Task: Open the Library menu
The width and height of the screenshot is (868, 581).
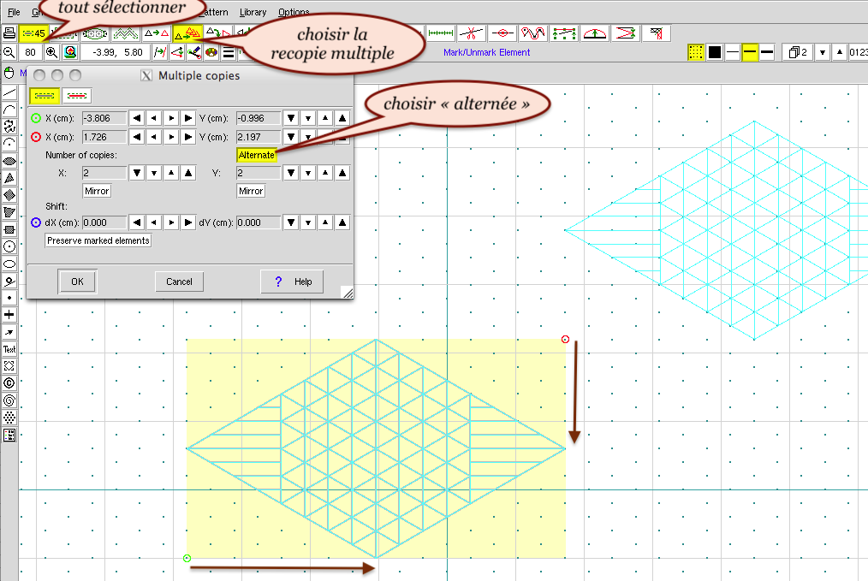Action: click(253, 12)
